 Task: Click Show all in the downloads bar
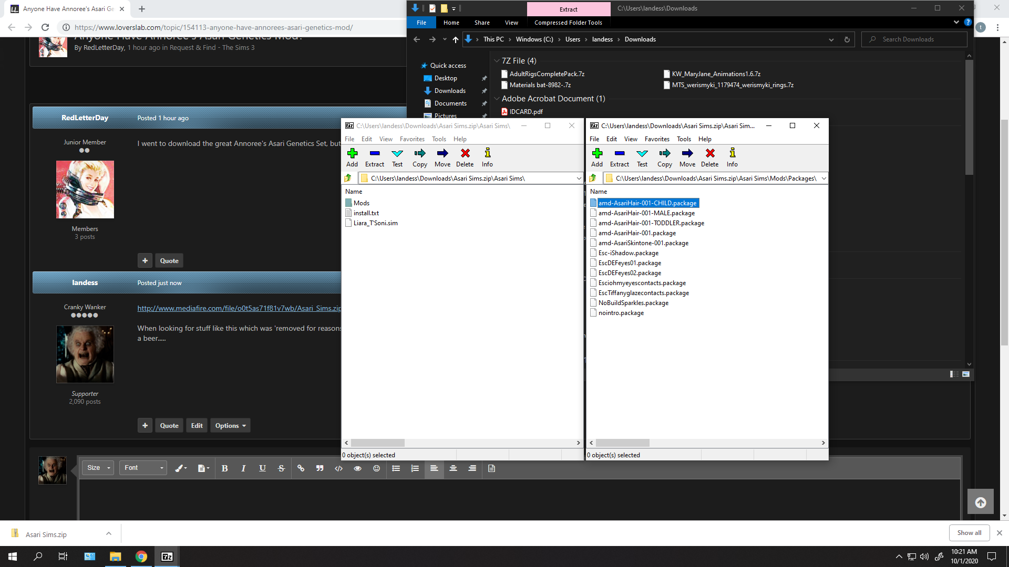(x=969, y=533)
